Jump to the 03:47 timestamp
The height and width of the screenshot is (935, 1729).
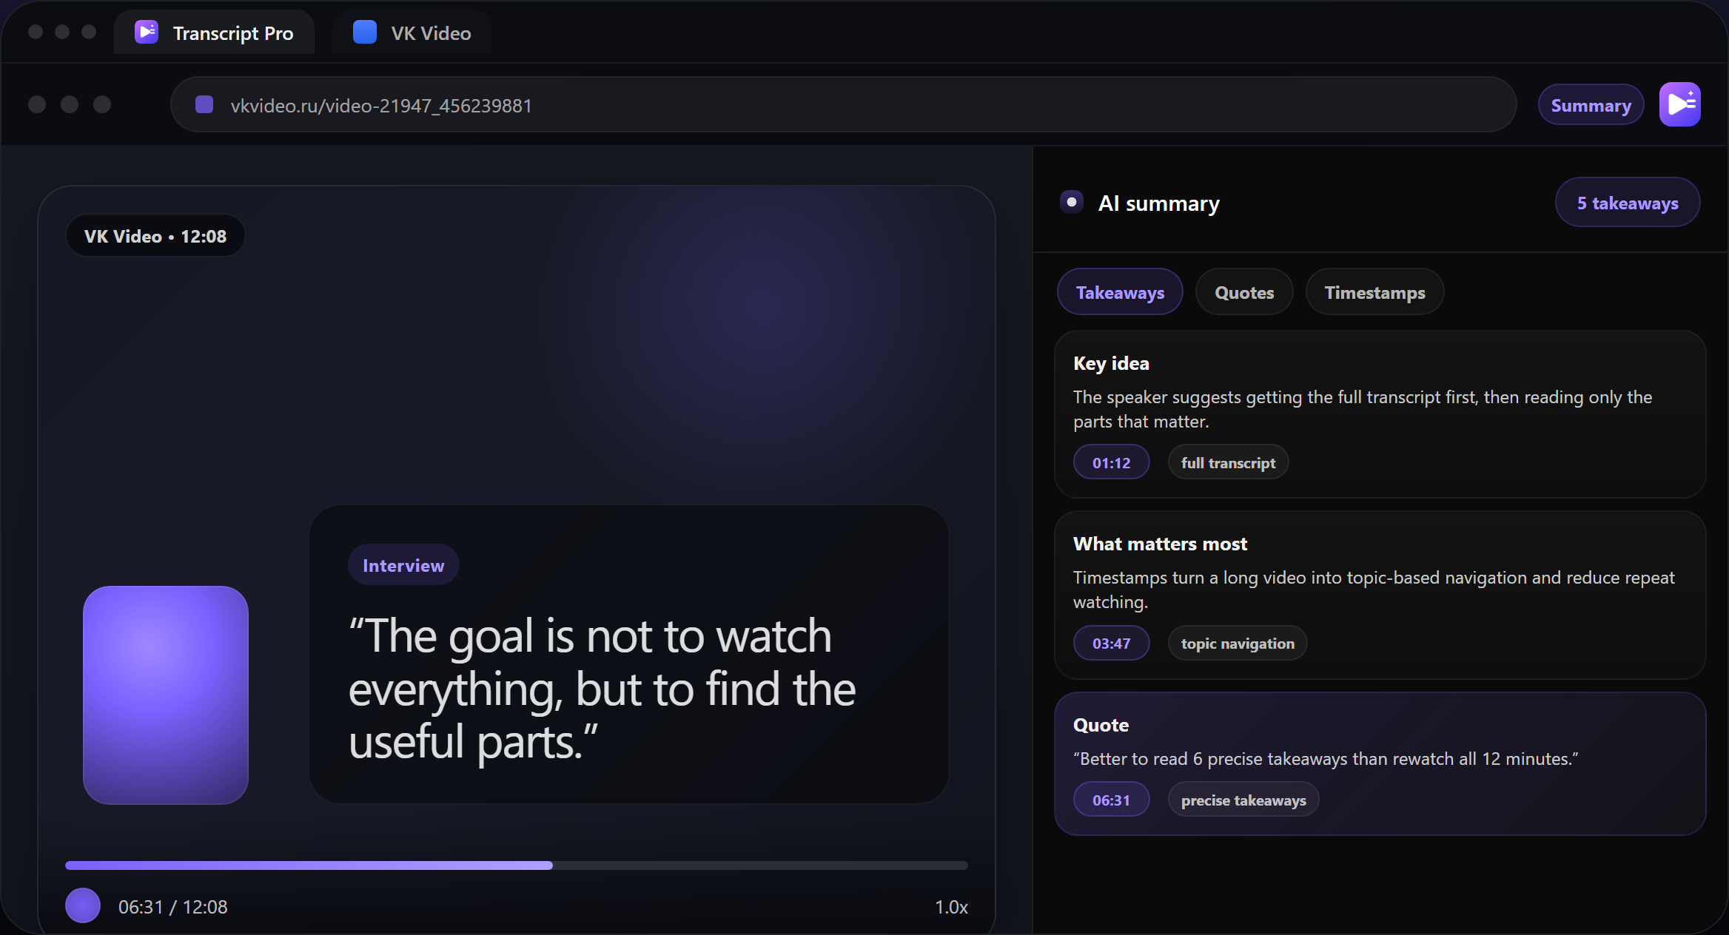(x=1111, y=643)
